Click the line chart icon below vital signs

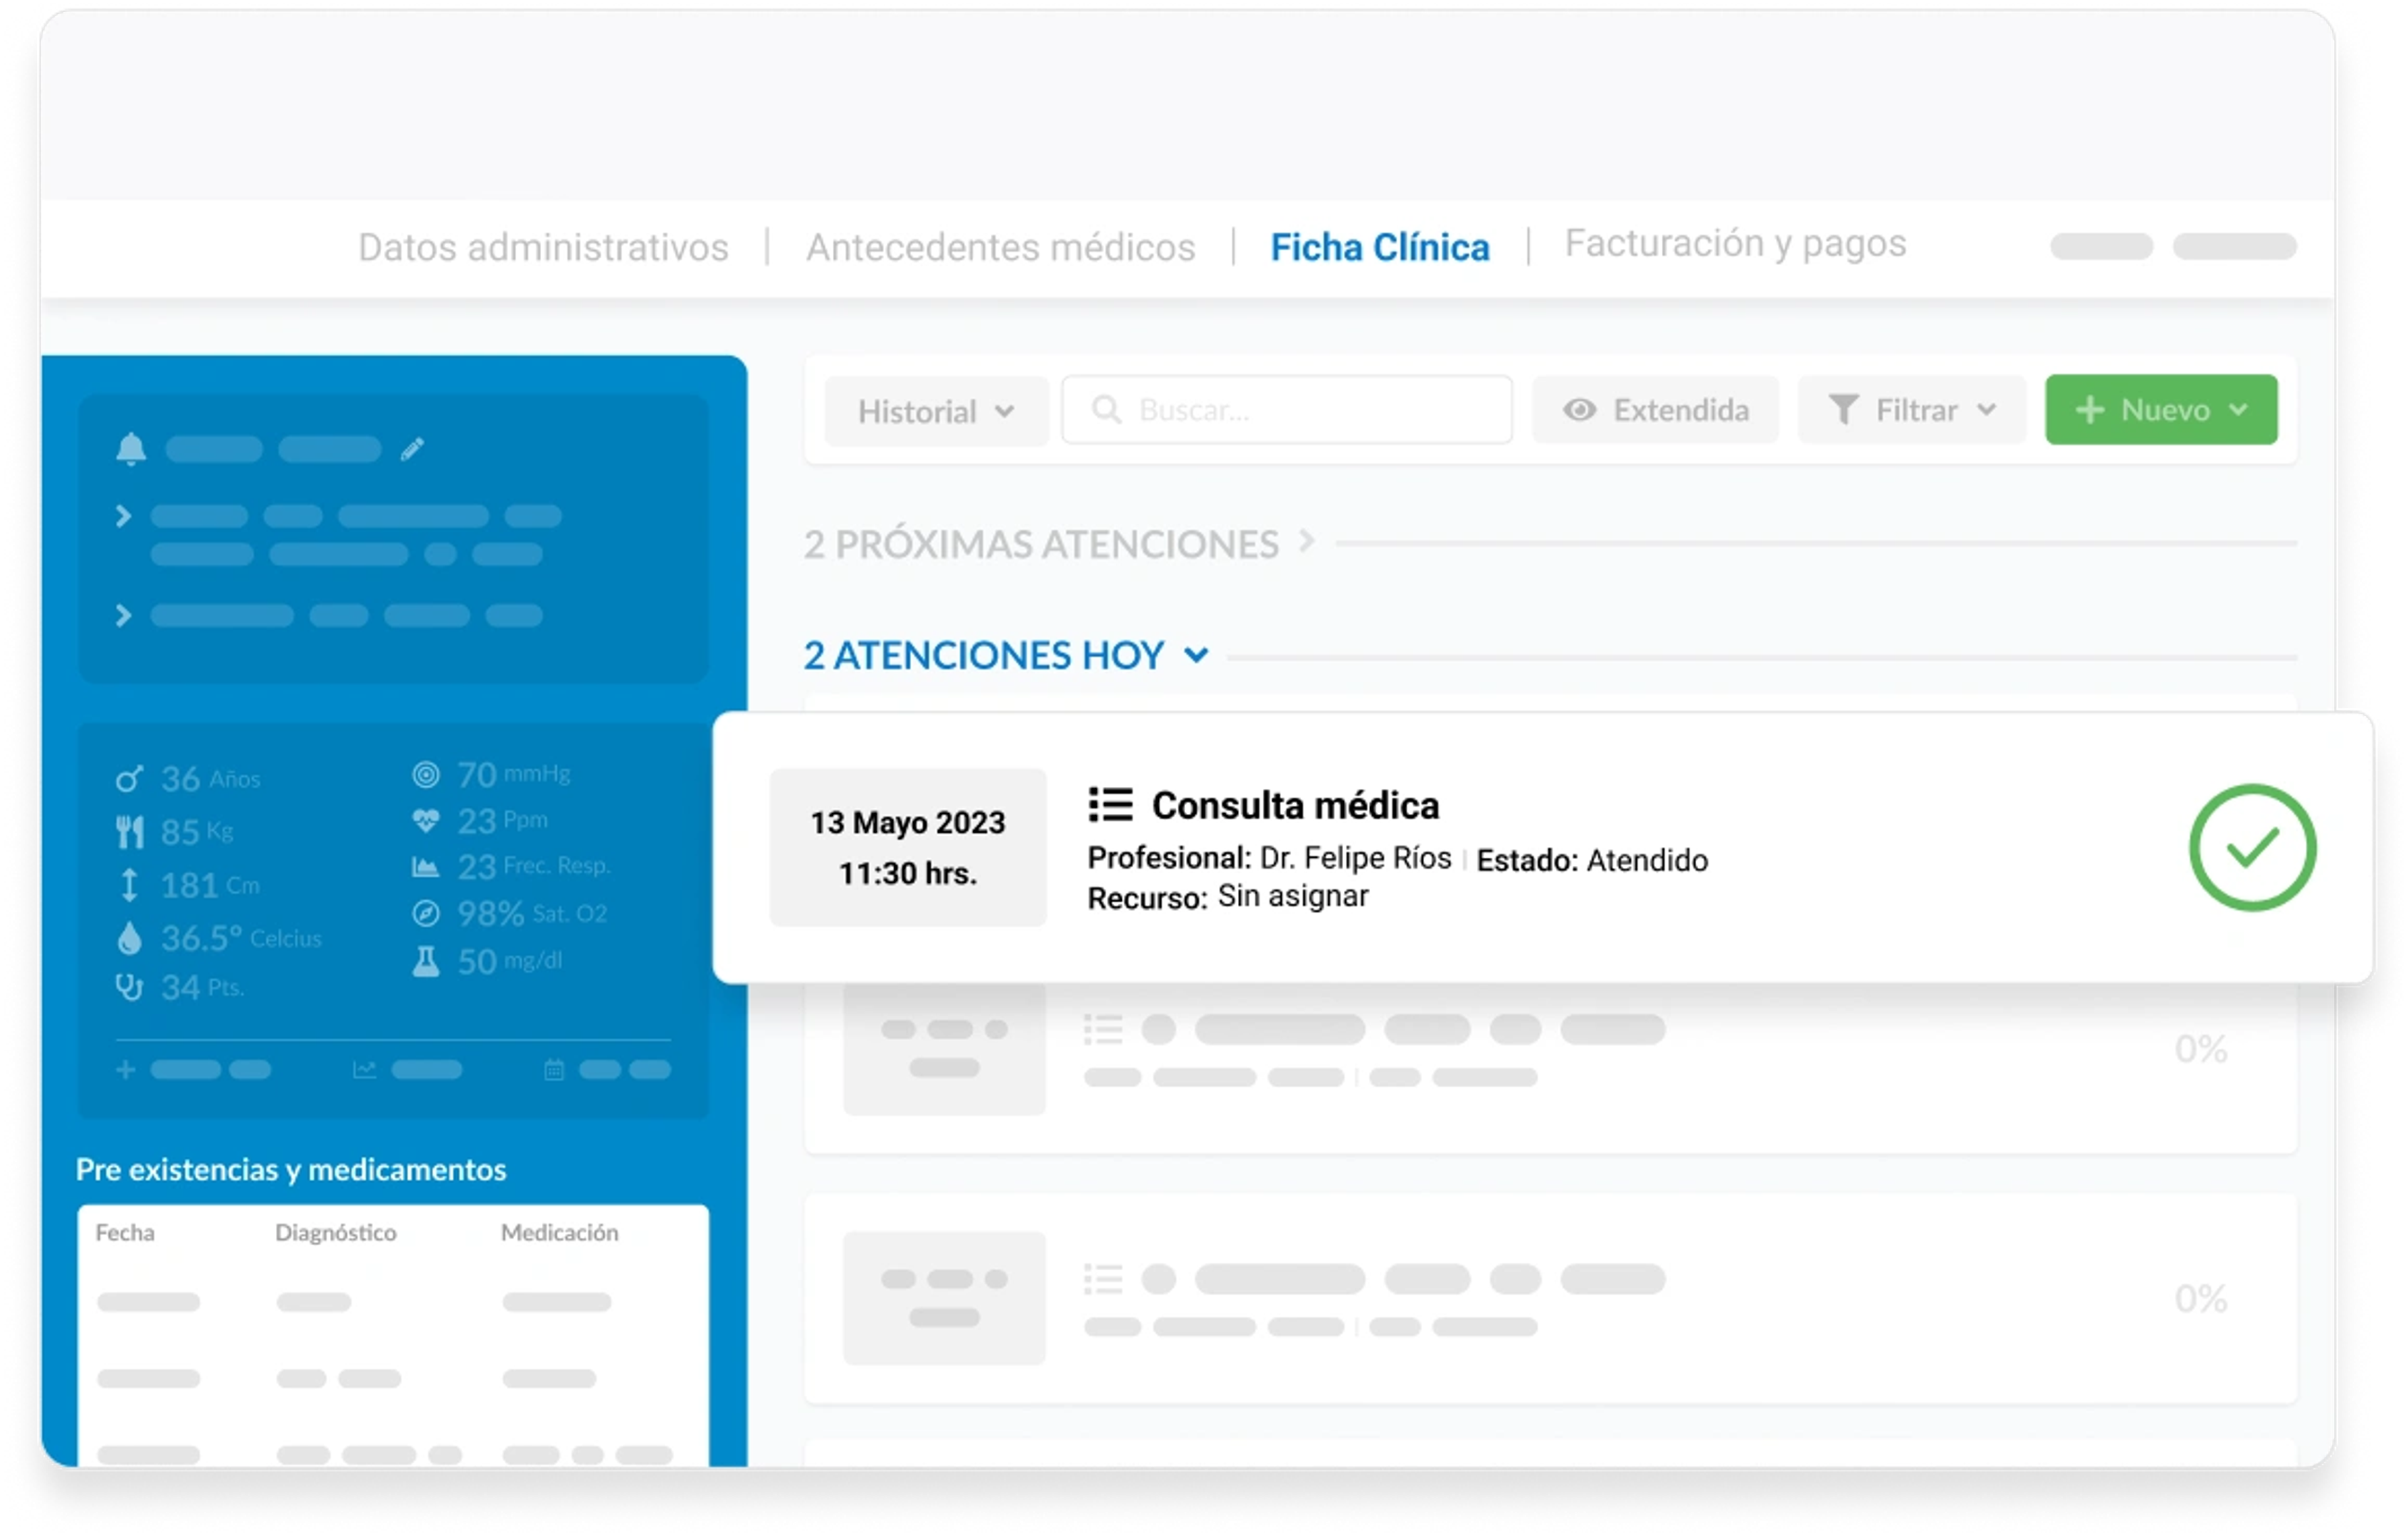[364, 1071]
